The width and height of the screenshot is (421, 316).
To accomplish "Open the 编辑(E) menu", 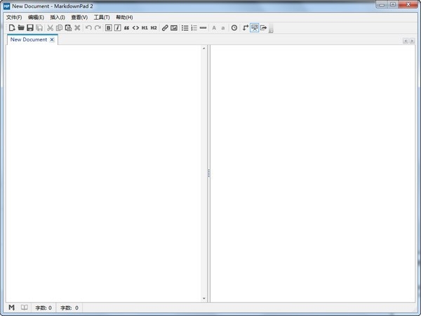I will tap(36, 18).
